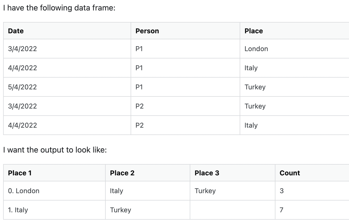Click the Place 3 column header
The height and width of the screenshot is (222, 349).
pyautogui.click(x=207, y=173)
